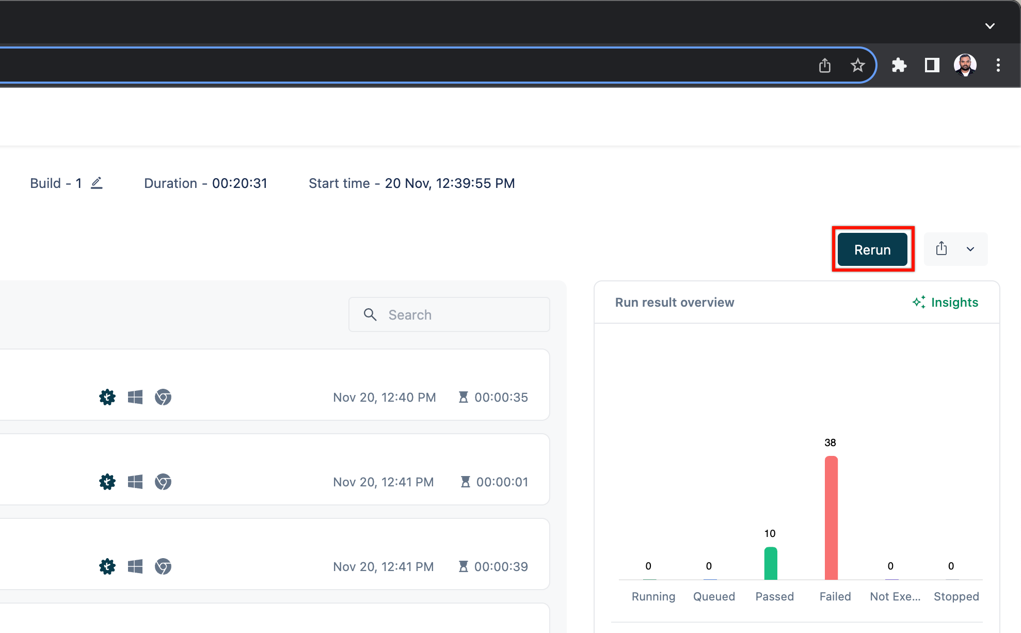Screen dimensions: 1021x633
Task: Click the Windows icon in second test row
Action: point(135,482)
